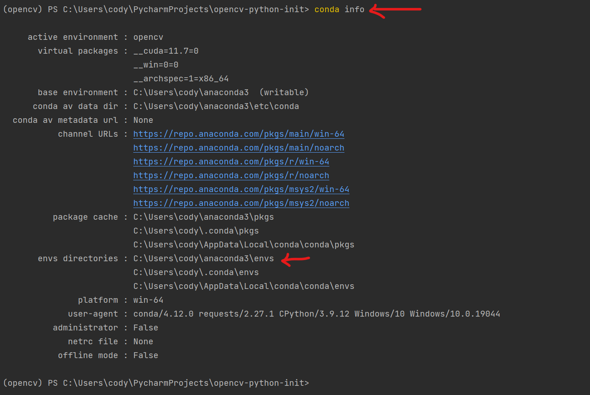590x395 pixels.
Task: Click the '__cuda=11.7=0' virtual package text
Action: click(x=166, y=51)
